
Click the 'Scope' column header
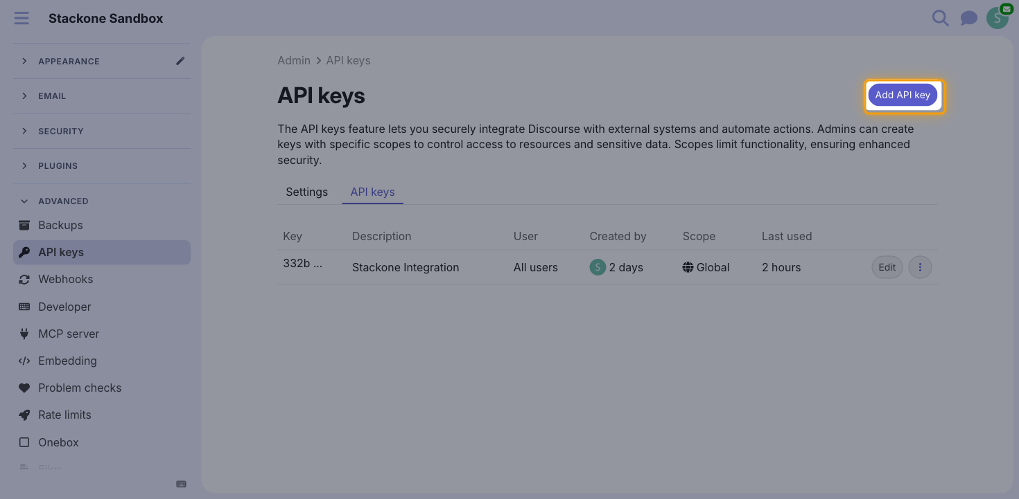[x=699, y=236]
